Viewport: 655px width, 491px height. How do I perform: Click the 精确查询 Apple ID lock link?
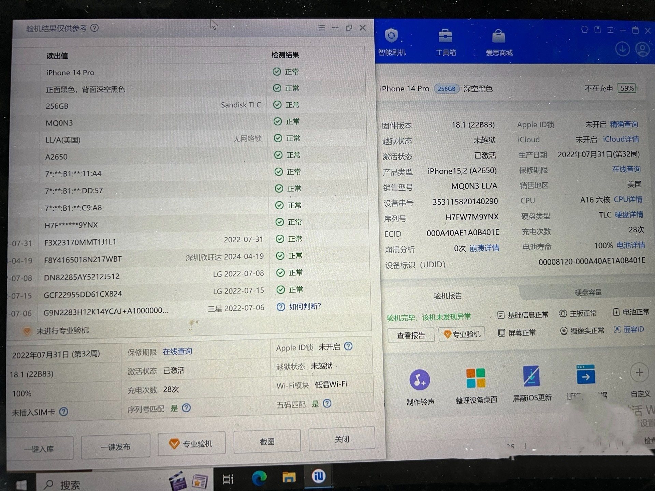tap(624, 124)
